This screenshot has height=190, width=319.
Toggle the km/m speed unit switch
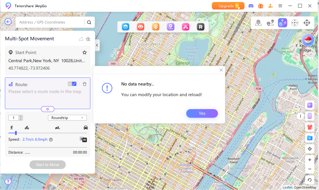pyautogui.click(x=83, y=139)
